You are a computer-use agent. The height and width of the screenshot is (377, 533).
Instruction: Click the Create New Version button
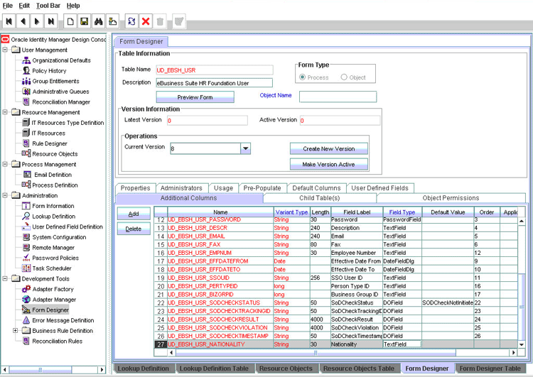[x=328, y=148]
